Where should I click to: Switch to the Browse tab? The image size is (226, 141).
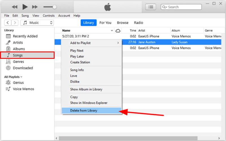pos(123,23)
